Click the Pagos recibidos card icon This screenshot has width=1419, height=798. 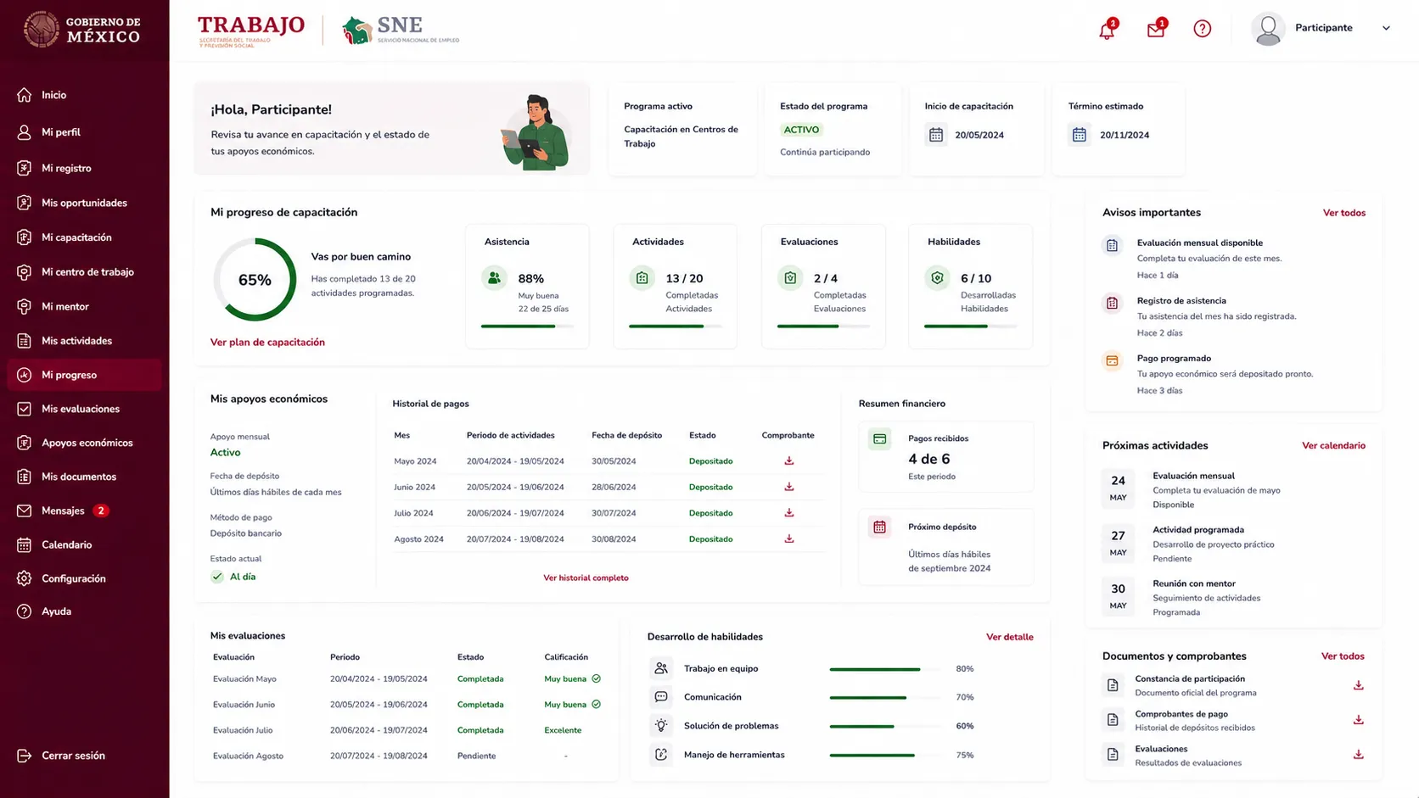[879, 439]
